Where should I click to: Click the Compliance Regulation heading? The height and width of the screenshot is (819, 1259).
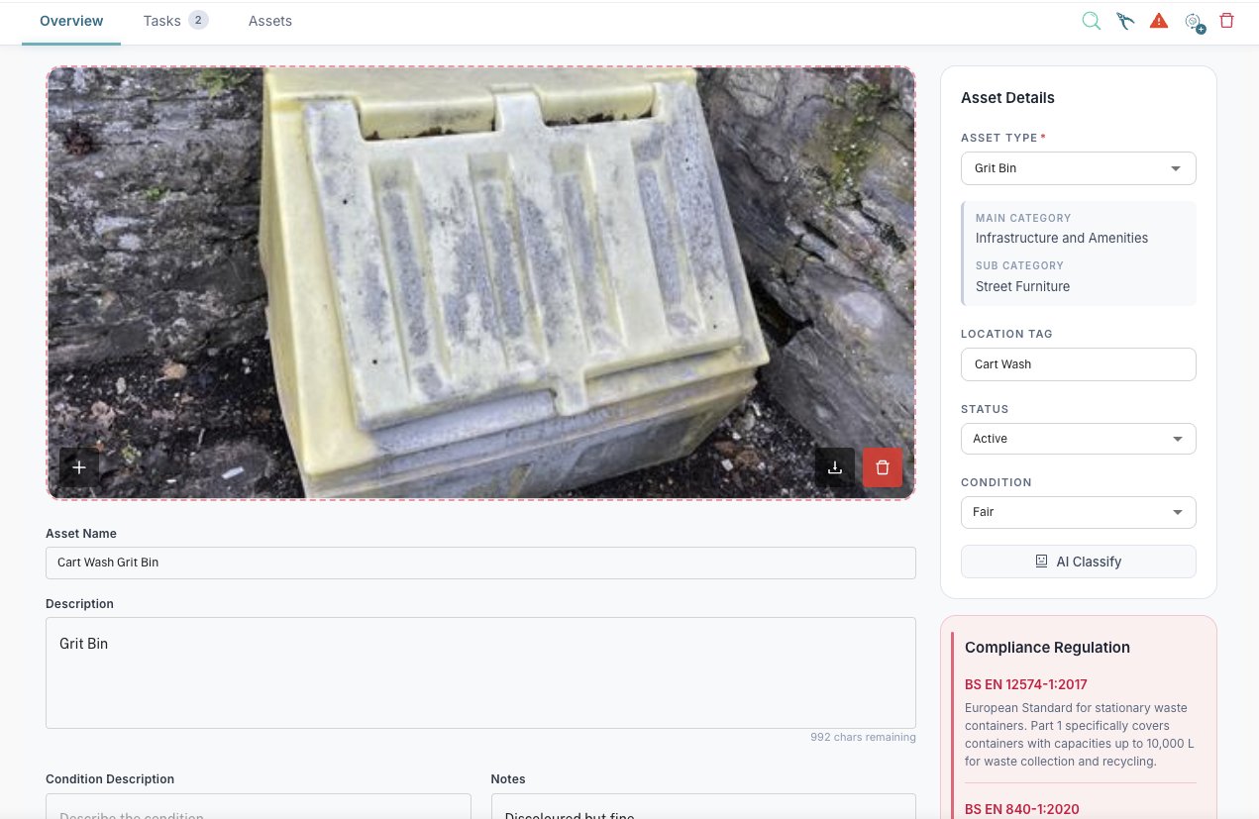click(1047, 648)
